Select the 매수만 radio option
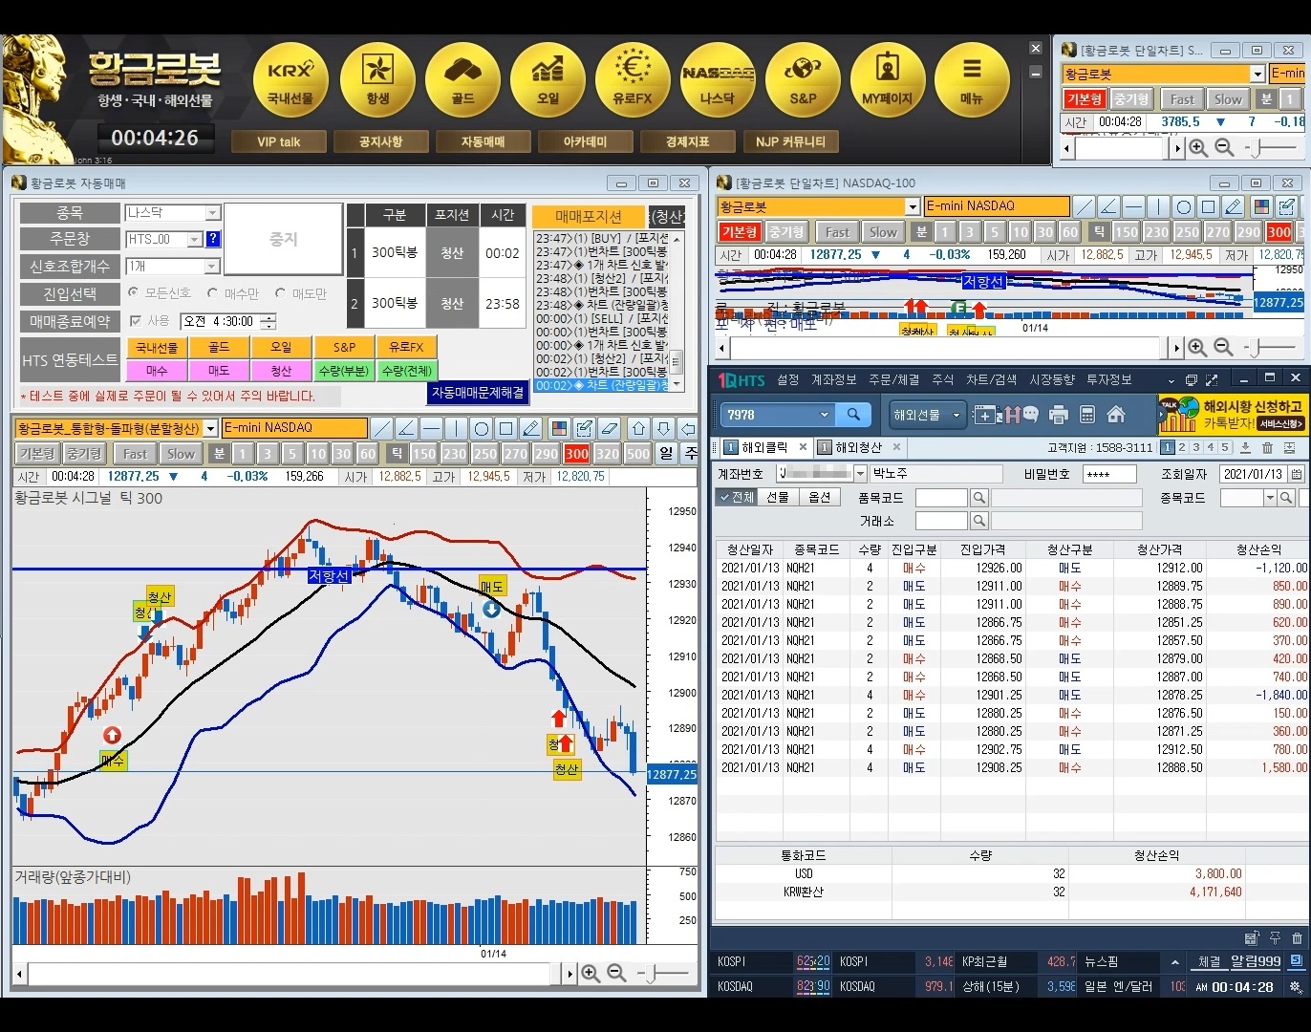1311x1032 pixels. pos(234,293)
